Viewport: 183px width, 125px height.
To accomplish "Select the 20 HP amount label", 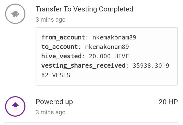I will click(x=168, y=102).
